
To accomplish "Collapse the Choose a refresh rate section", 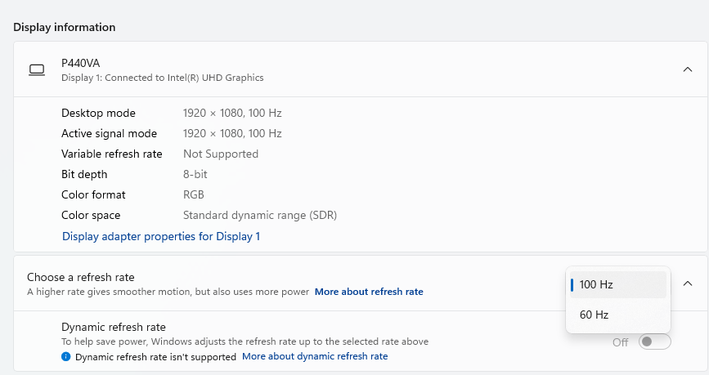I will [x=687, y=283].
